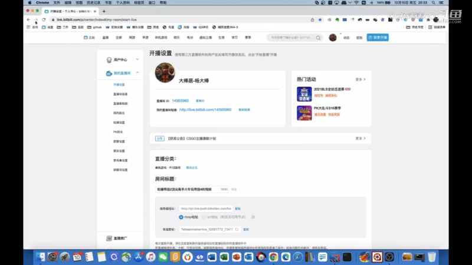Image resolution: width=472 pixels, height=265 pixels.
Task: Click the 直播推广 sidebar icon
Action: pos(109,238)
